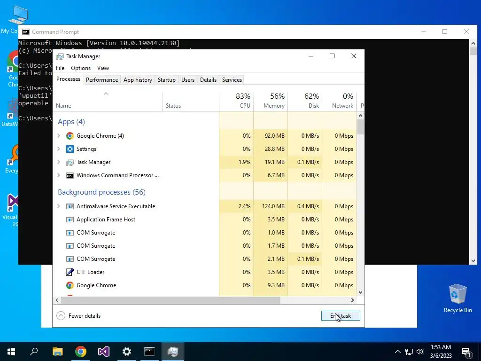Open the View menu
481x361 pixels.
103,68
